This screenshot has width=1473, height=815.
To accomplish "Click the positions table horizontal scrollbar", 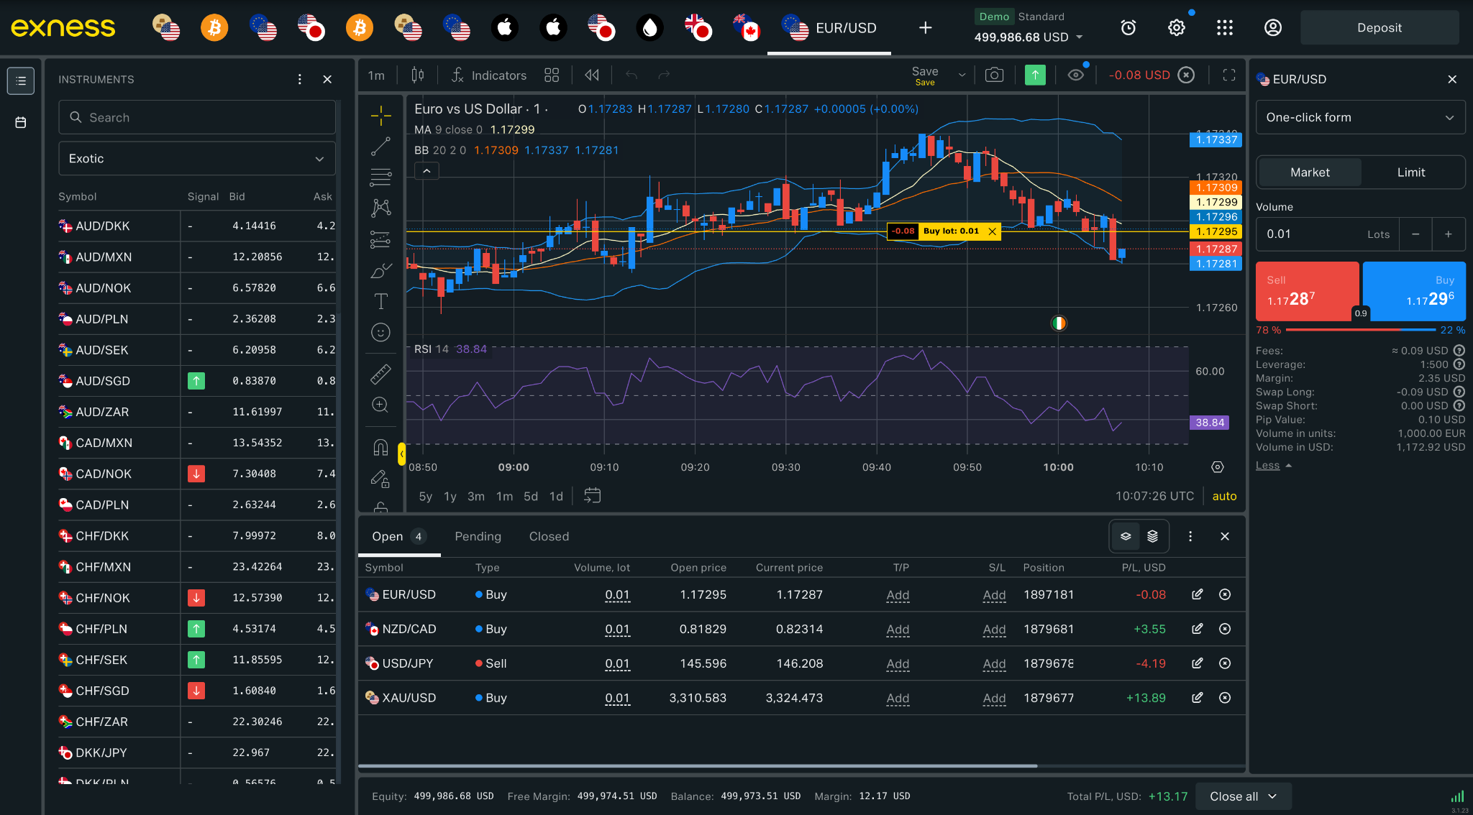I will point(698,766).
